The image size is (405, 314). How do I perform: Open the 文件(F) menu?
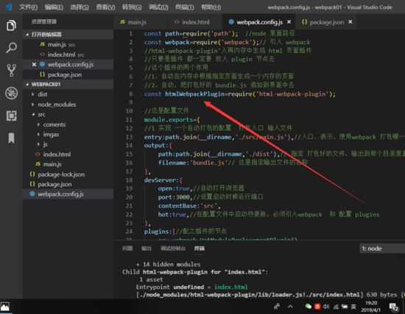click(x=28, y=7)
